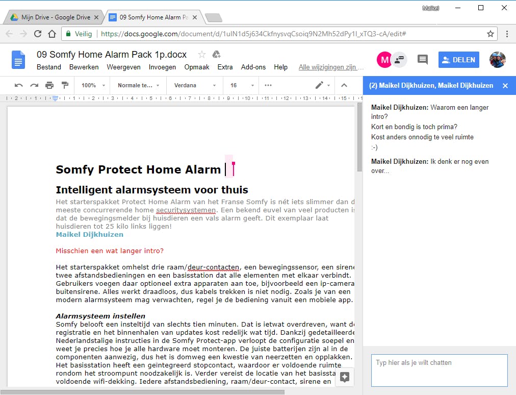
Task: Open the Weergeven menu
Action: click(123, 67)
